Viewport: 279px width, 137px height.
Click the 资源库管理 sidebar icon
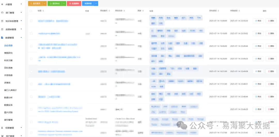pos(2,29)
